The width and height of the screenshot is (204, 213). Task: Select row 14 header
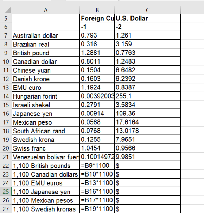(6, 96)
